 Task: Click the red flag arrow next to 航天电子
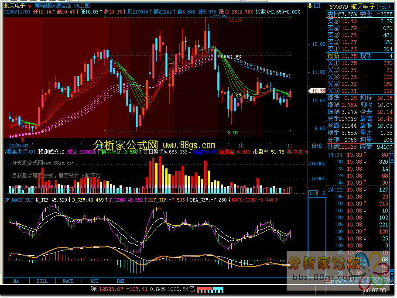pos(30,6)
